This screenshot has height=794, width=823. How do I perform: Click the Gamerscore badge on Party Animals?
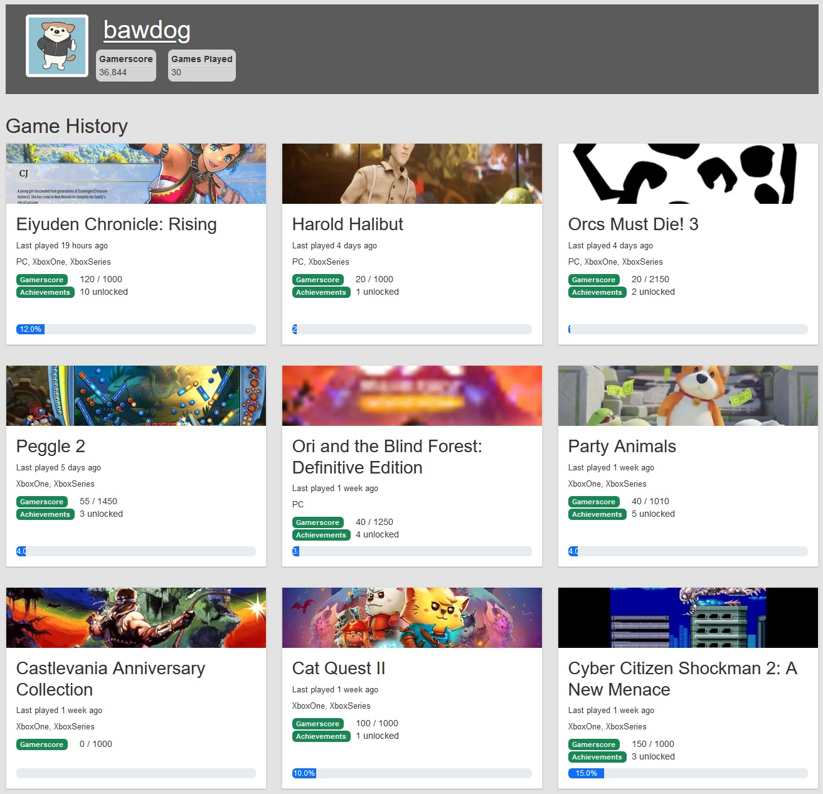pos(594,502)
